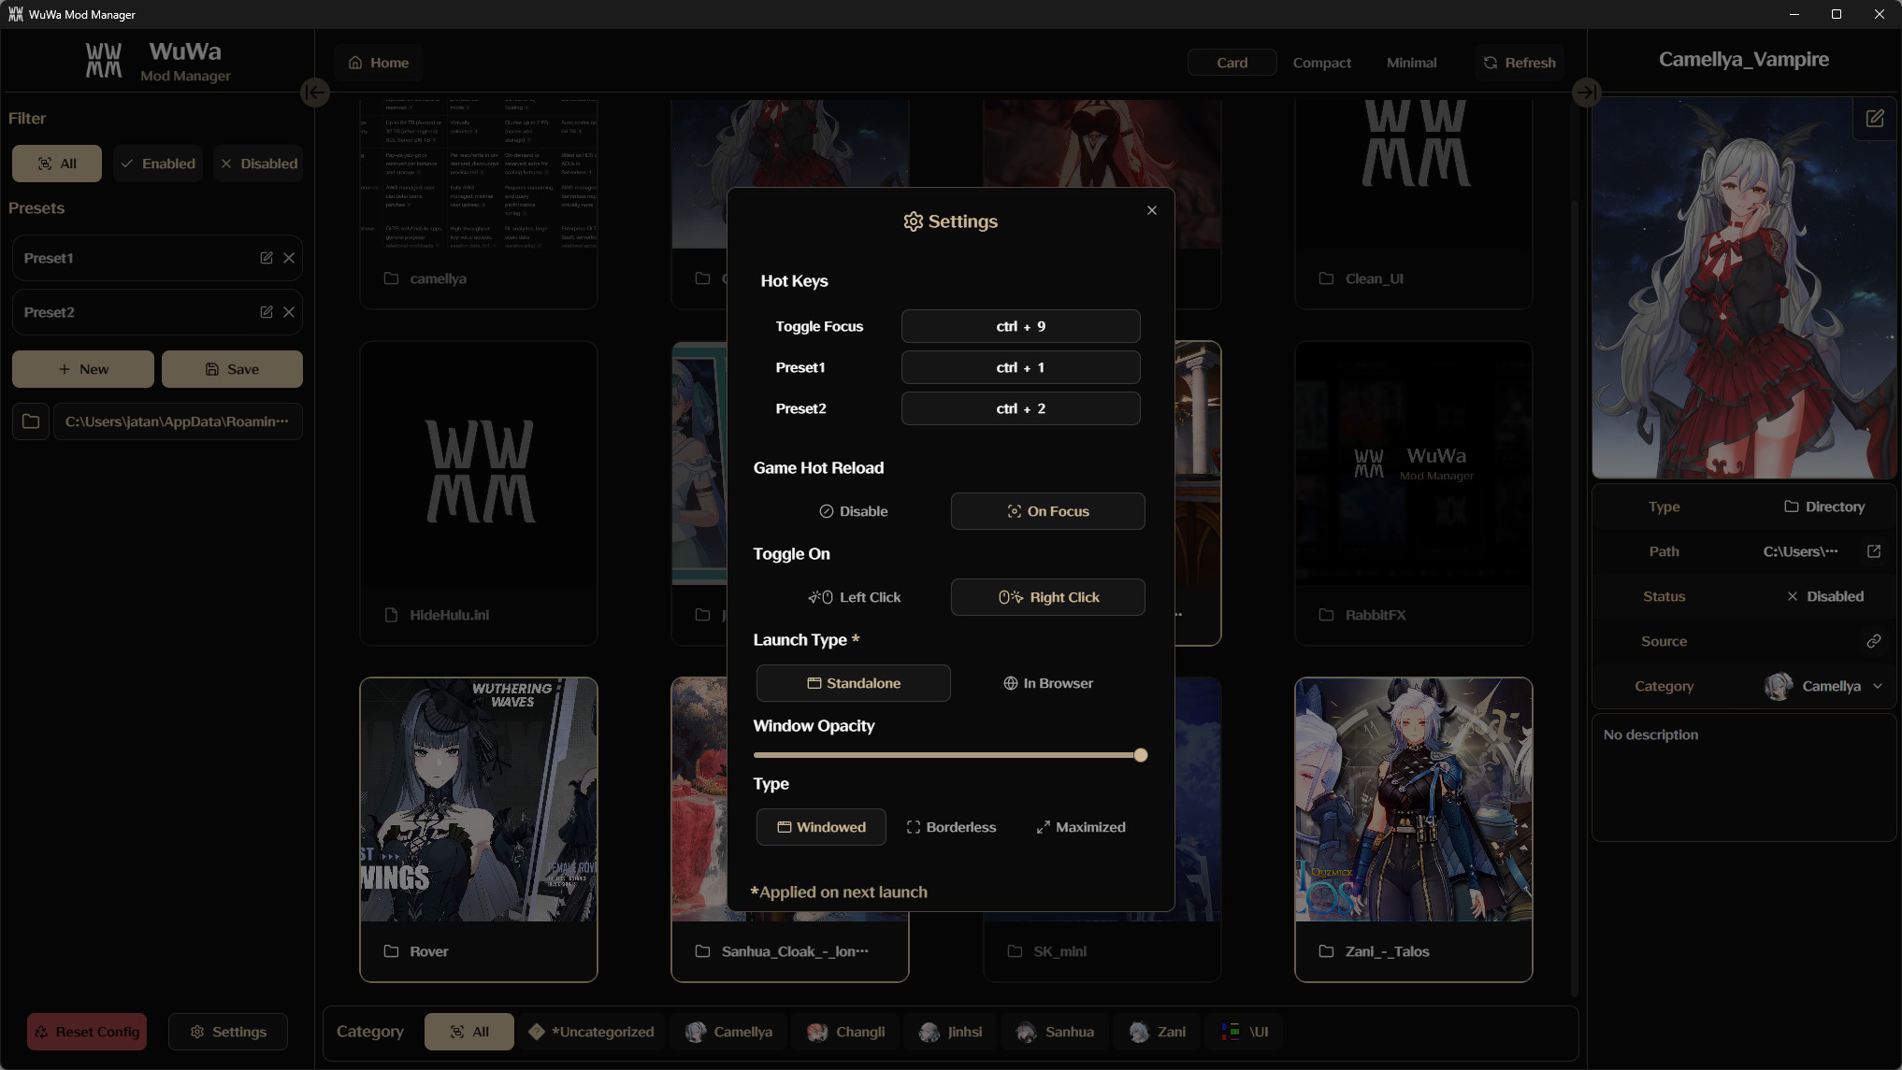Viewport: 1902px width, 1070px height.
Task: Click the WuWa Mod Manager logo
Action: pos(104,60)
